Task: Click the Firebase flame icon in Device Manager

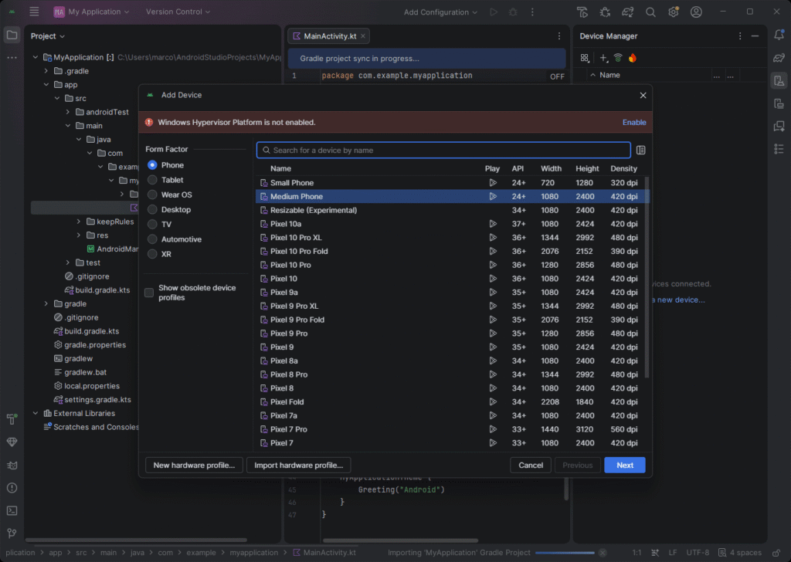Action: click(x=632, y=58)
